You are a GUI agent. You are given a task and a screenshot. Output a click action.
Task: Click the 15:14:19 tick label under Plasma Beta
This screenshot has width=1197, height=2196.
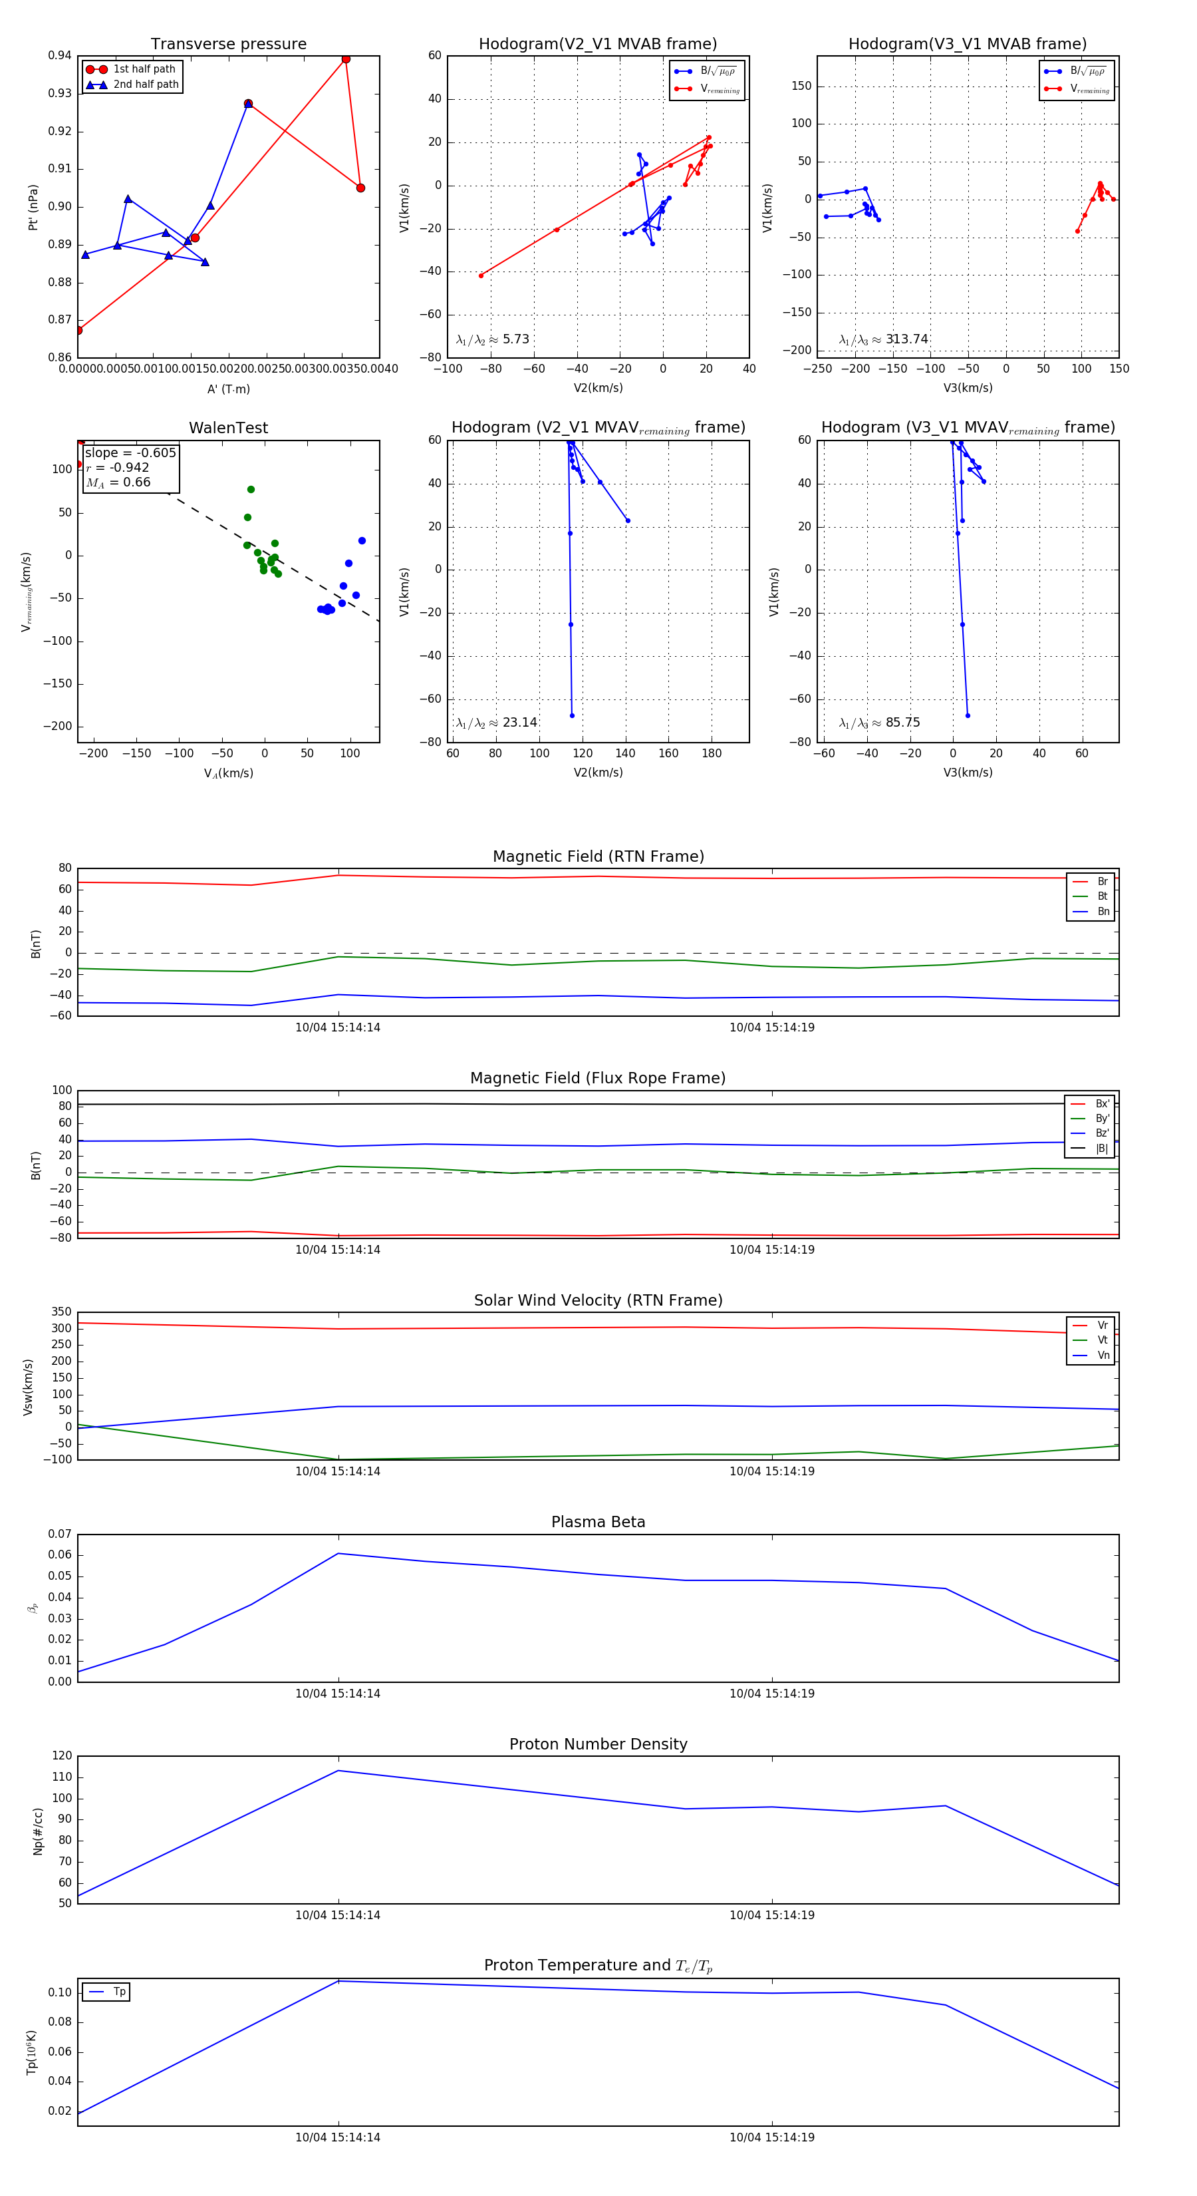click(x=771, y=1694)
